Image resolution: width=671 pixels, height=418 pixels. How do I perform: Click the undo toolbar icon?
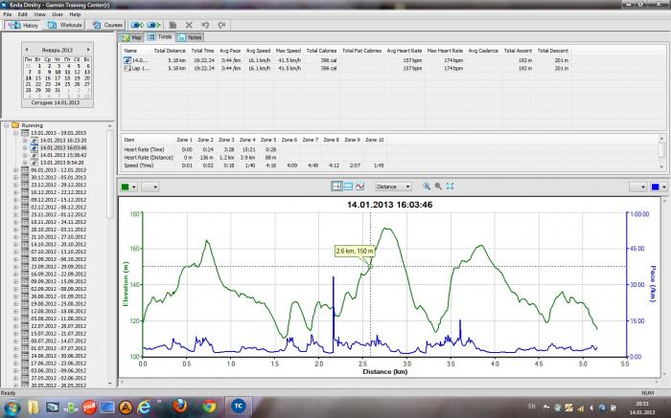pos(205,25)
